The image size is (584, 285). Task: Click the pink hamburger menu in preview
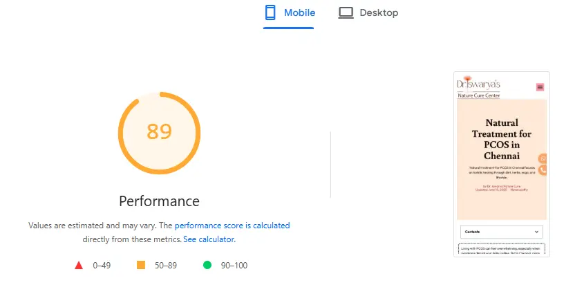tap(540, 87)
